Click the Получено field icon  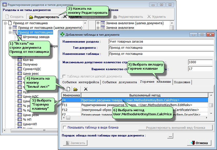point(20,65)
